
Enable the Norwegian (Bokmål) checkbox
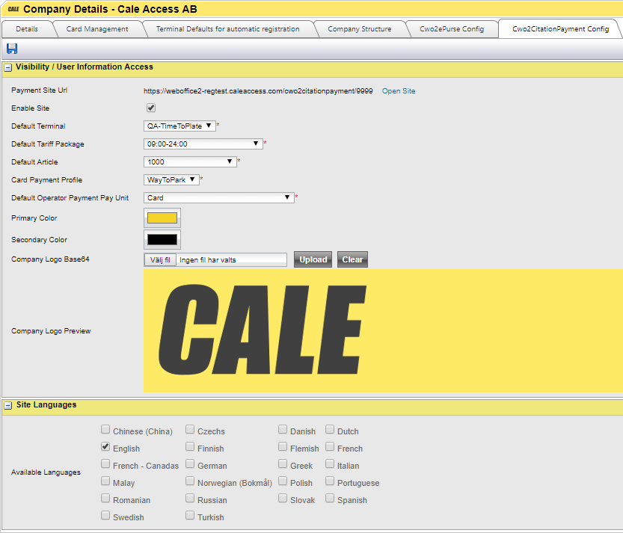coord(190,481)
